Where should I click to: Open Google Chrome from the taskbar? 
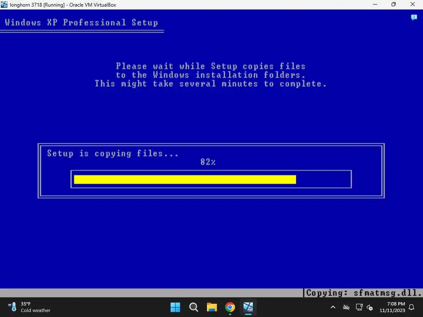[230, 307]
